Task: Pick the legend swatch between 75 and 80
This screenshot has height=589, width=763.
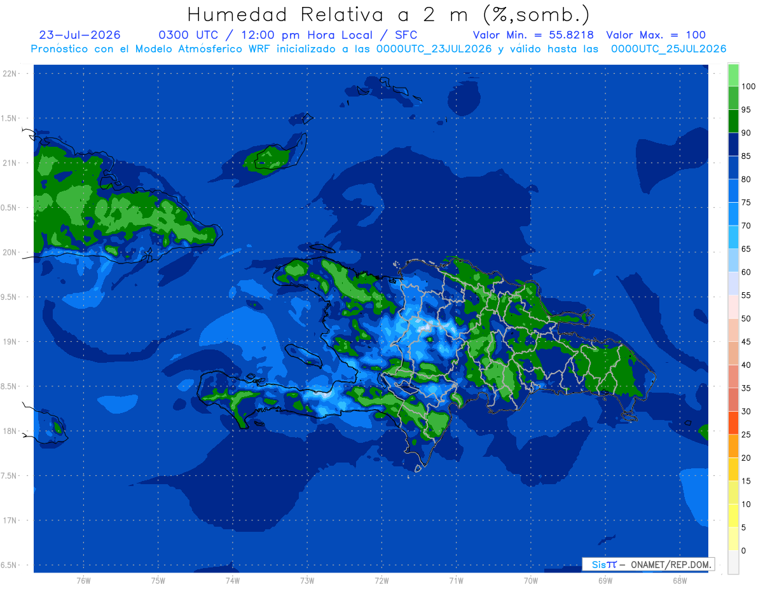Action: click(733, 191)
